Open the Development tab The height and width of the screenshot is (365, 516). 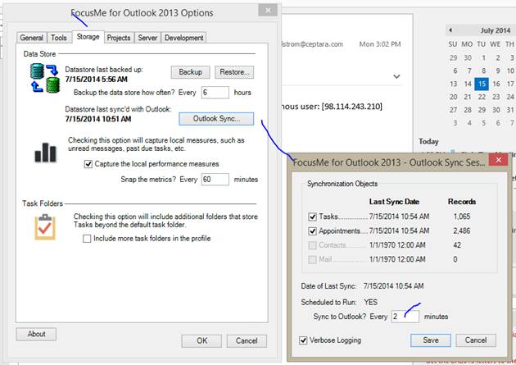point(184,38)
